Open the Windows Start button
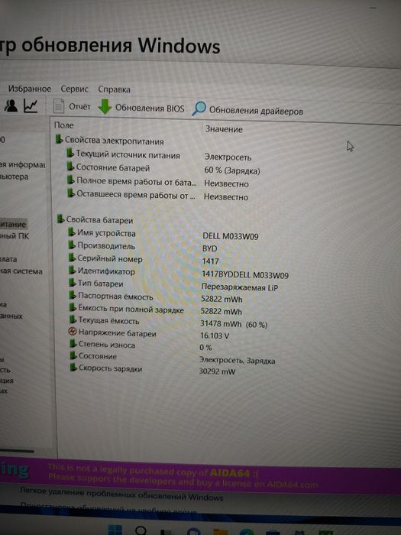This screenshot has height=535, width=401. (115, 530)
